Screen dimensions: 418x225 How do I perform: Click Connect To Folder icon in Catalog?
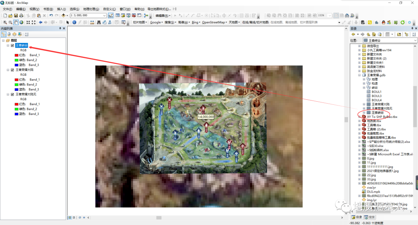coord(399,34)
